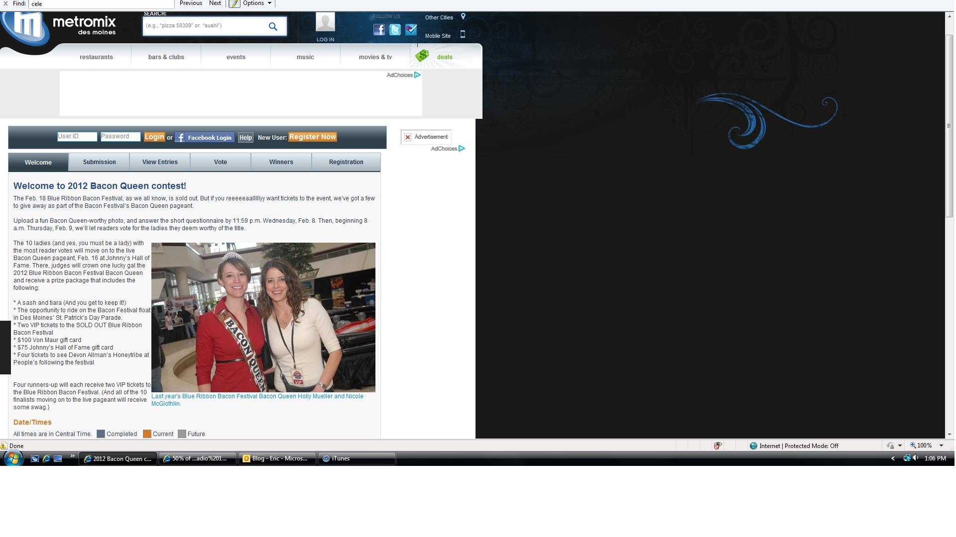Expand the 100% zoom level dropdown
This screenshot has height=537, width=956.
tap(941, 446)
